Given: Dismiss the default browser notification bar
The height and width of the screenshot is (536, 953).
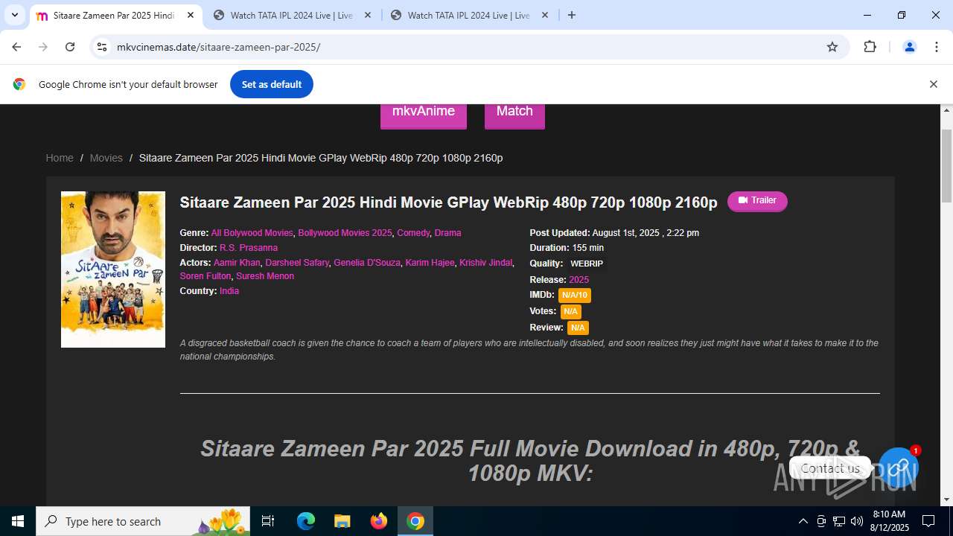Looking at the screenshot, I should pyautogui.click(x=933, y=84).
